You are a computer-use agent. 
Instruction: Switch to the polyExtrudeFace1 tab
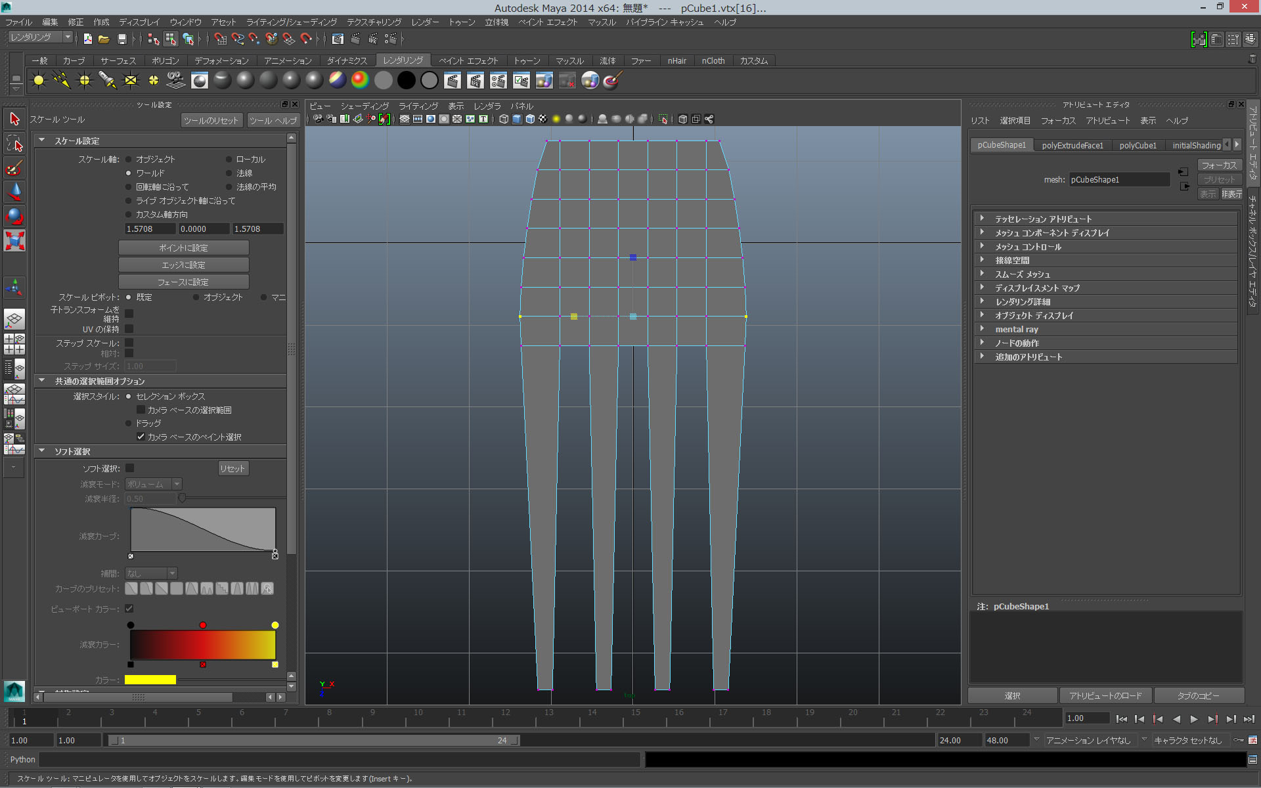click(x=1073, y=145)
